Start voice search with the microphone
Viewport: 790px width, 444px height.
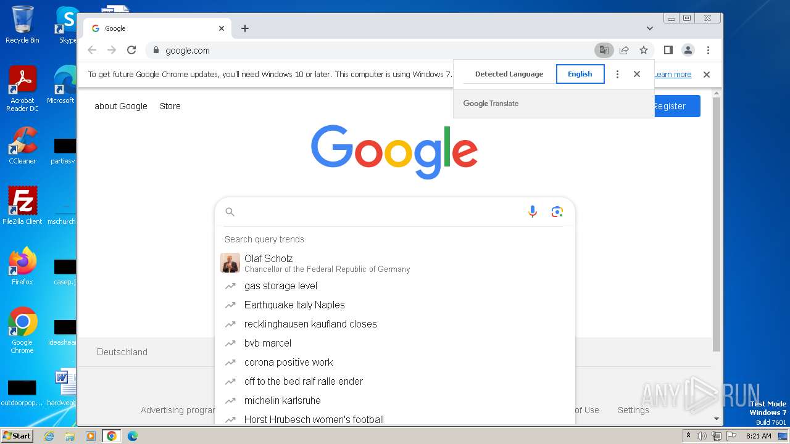click(x=533, y=212)
